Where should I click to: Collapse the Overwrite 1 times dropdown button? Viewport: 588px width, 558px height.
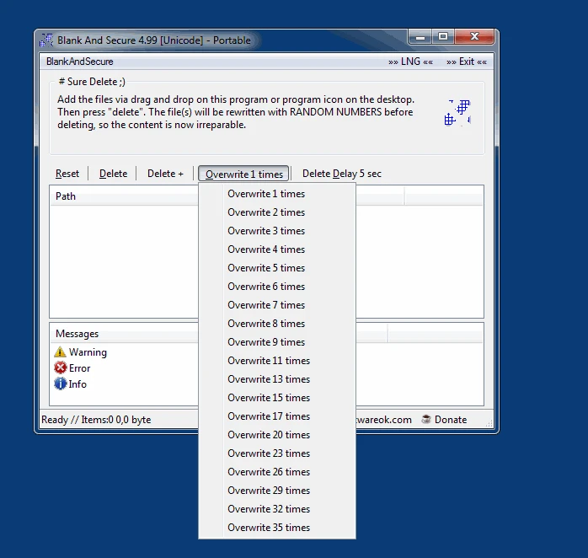243,174
